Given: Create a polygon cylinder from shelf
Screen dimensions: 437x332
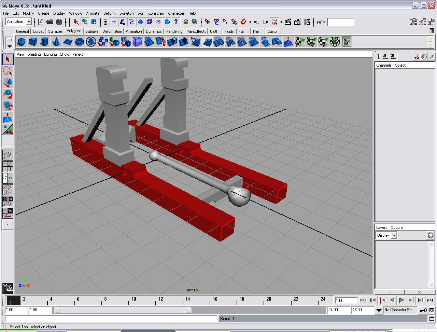Looking at the screenshot, I should [44, 42].
